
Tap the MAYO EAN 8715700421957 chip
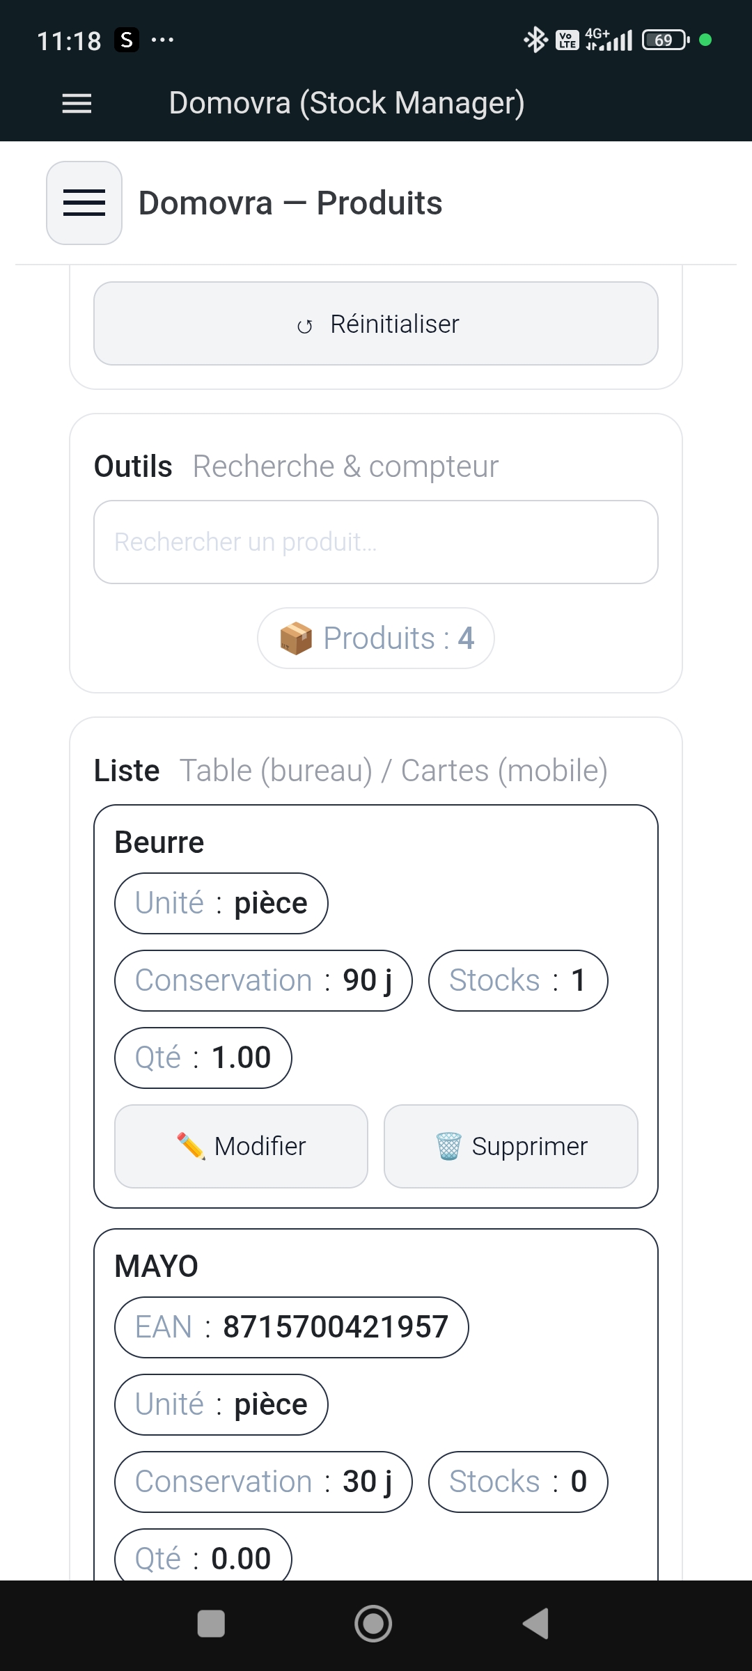tap(291, 1327)
